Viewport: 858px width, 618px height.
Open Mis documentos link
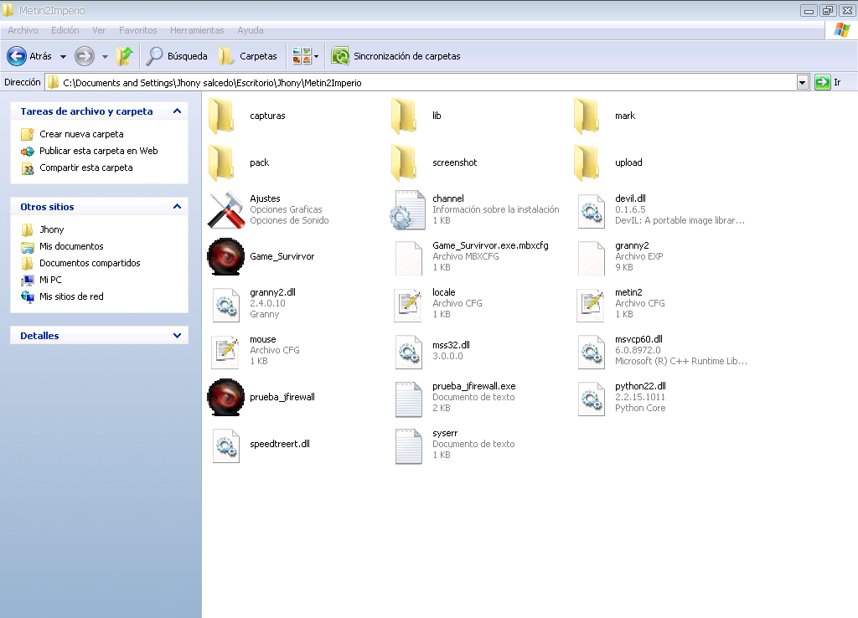tap(71, 247)
